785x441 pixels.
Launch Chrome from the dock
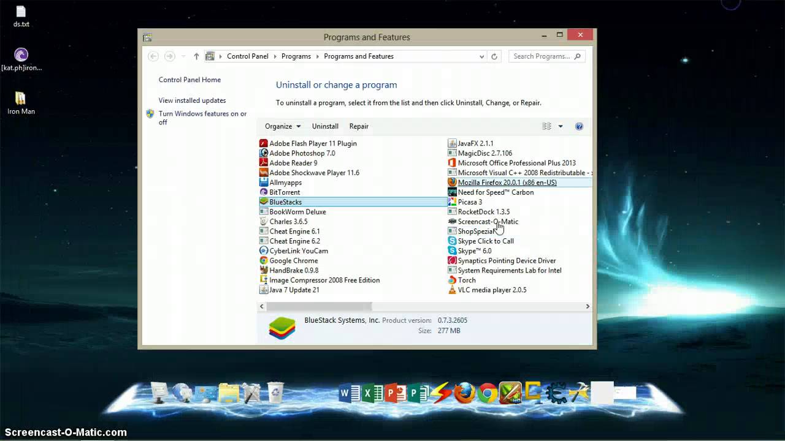click(488, 393)
